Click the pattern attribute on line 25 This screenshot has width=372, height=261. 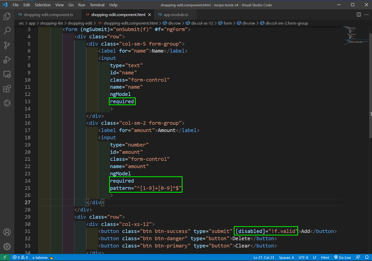146,188
